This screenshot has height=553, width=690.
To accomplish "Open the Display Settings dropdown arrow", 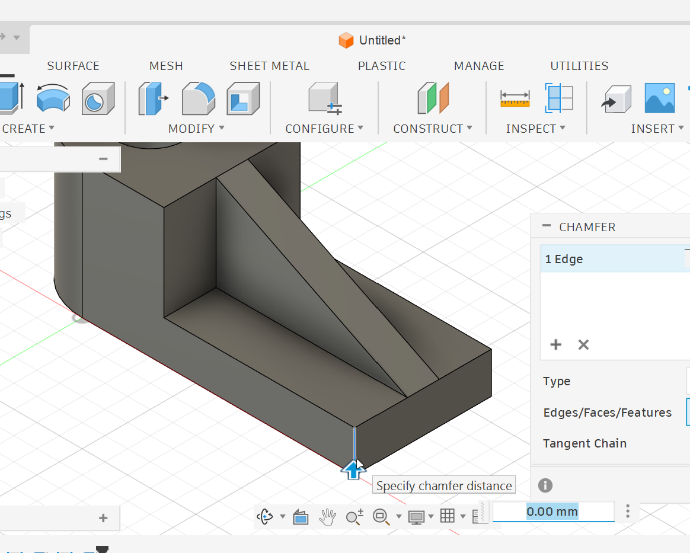I will pyautogui.click(x=431, y=516).
